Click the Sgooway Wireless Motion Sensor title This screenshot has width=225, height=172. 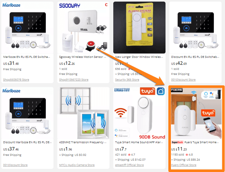[83, 57]
